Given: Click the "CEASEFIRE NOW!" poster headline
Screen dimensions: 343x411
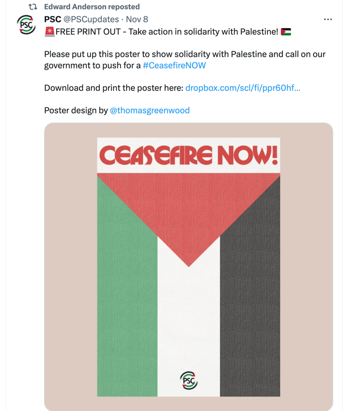Looking at the screenshot, I should tap(189, 156).
